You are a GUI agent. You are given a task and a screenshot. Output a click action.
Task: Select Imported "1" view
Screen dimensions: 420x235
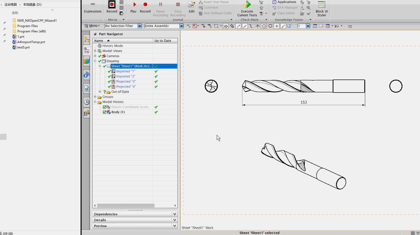pos(126,71)
